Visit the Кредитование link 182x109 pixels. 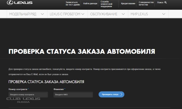(x=128, y=4)
